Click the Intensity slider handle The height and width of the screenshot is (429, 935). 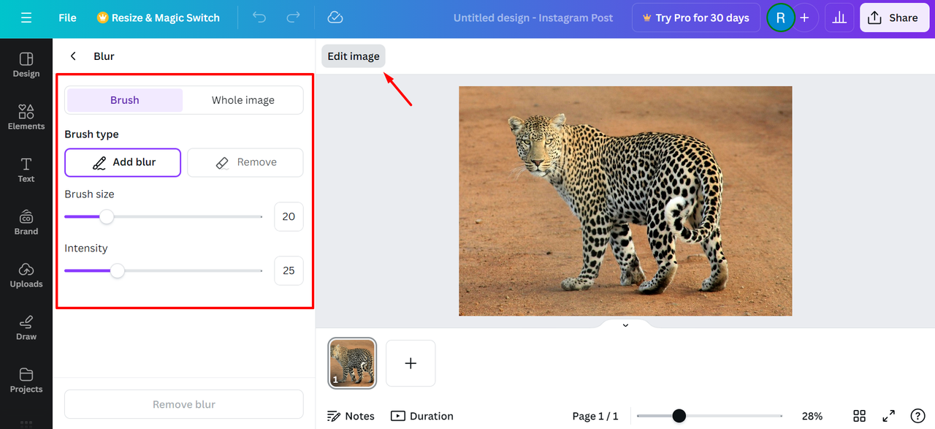tap(117, 270)
